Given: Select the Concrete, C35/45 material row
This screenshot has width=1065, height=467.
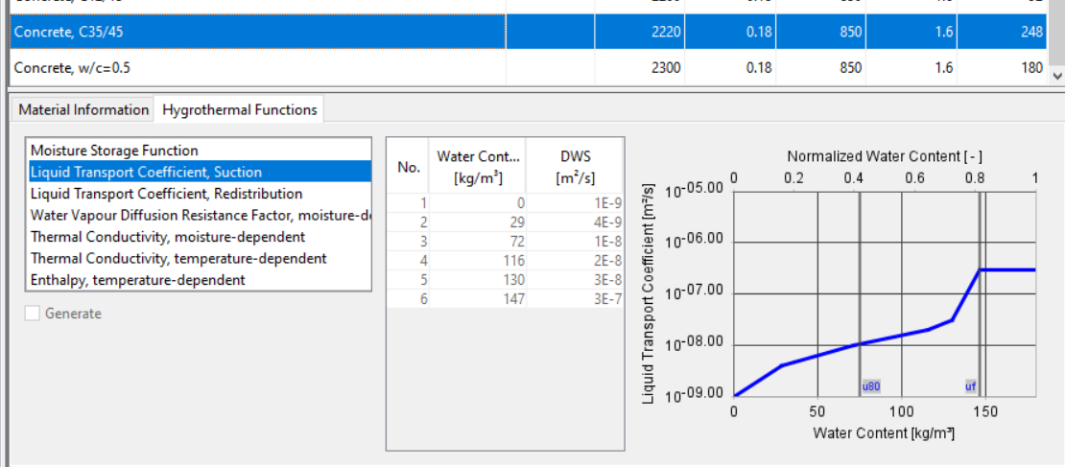Looking at the screenshot, I should click(x=257, y=33).
